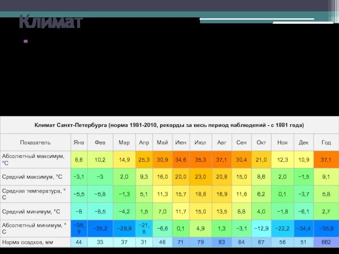
Task: Click the December average maximum "−1,5"
Action: (303, 177)
